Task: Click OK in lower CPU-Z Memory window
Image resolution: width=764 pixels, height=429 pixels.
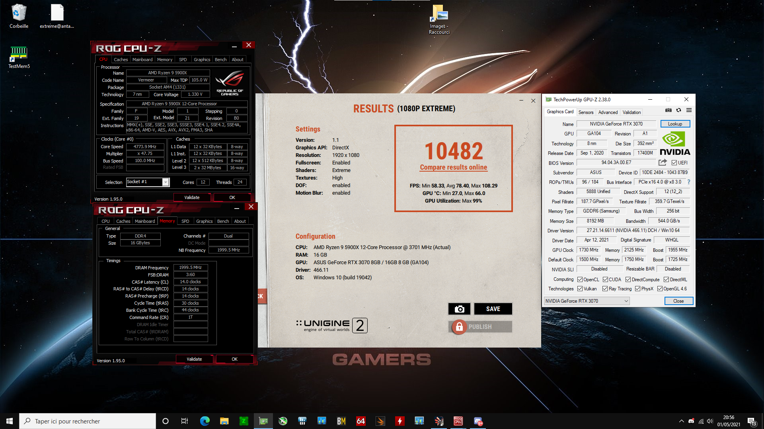Action: pos(234,359)
